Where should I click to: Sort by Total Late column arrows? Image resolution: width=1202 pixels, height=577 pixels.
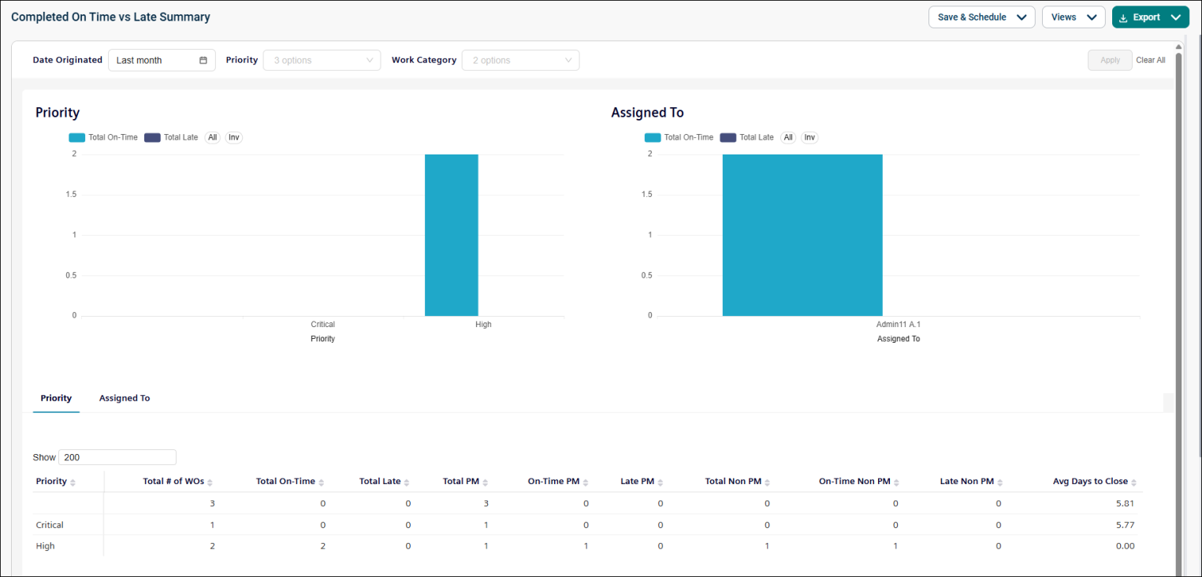[406, 482]
